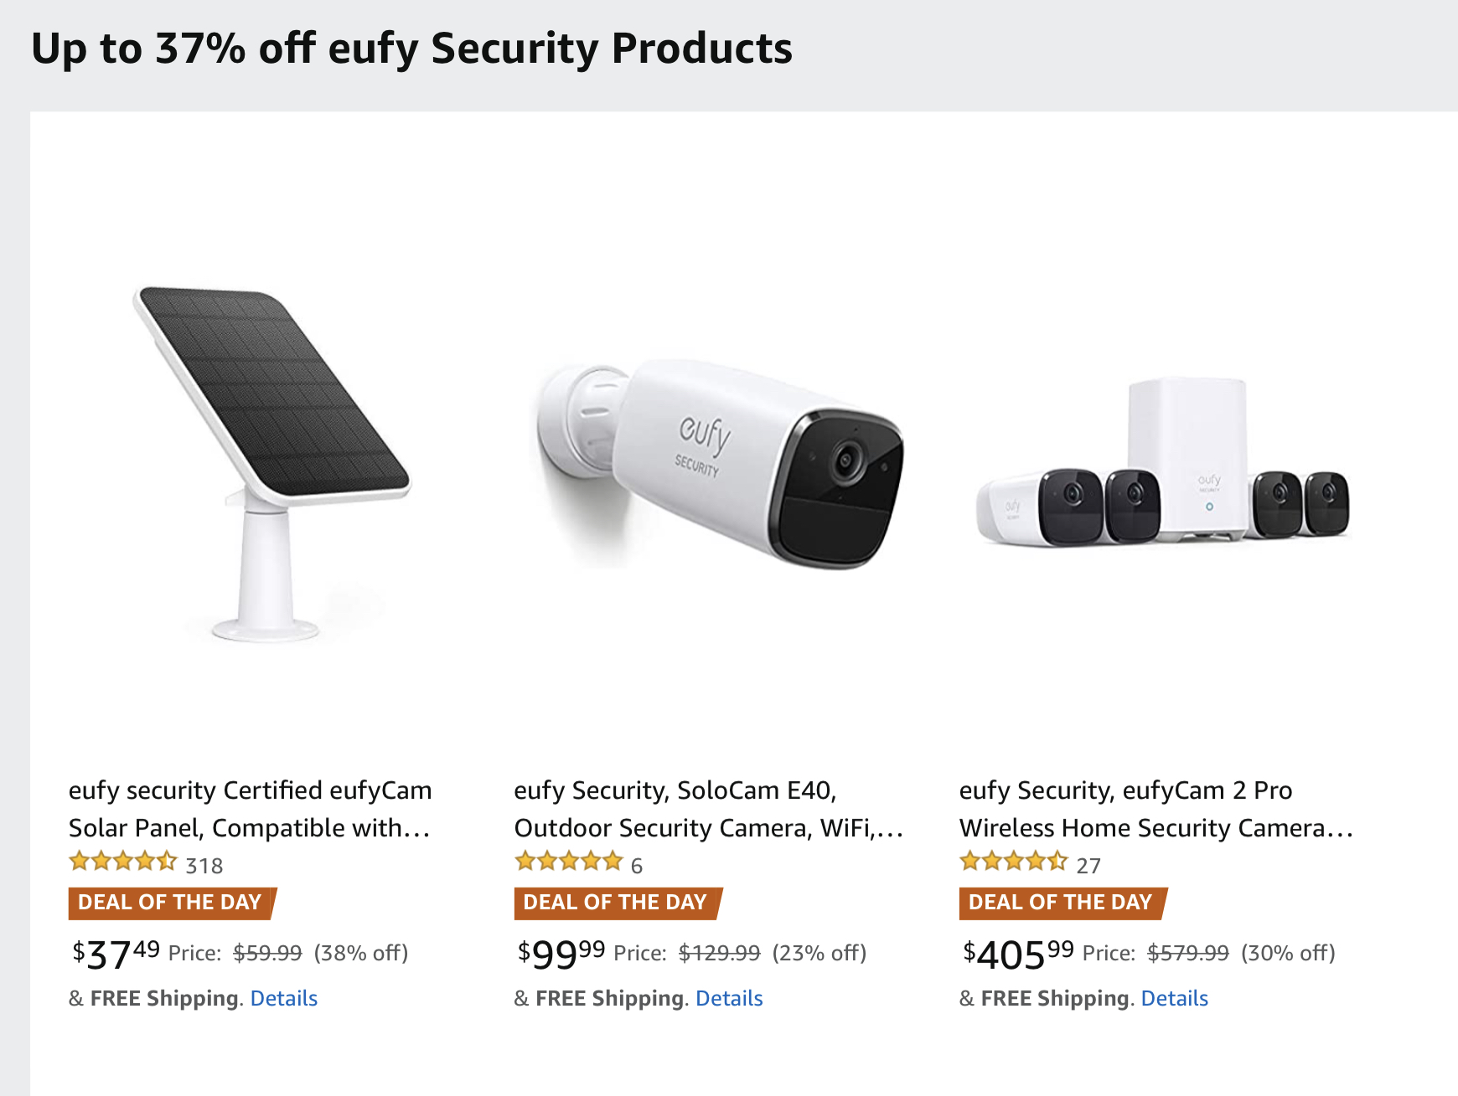
Task: Open the eufyCam 2 Pro kit image
Action: pos(1163,463)
